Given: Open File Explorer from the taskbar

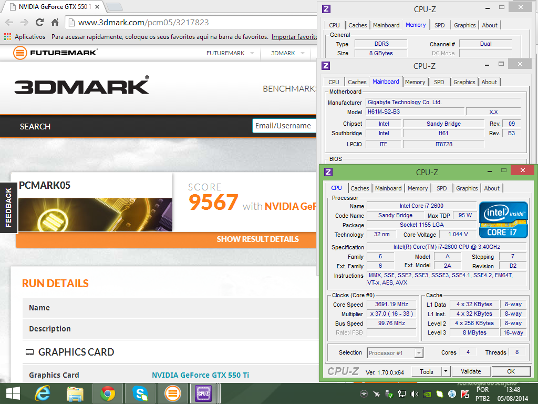Looking at the screenshot, I should click(x=75, y=393).
